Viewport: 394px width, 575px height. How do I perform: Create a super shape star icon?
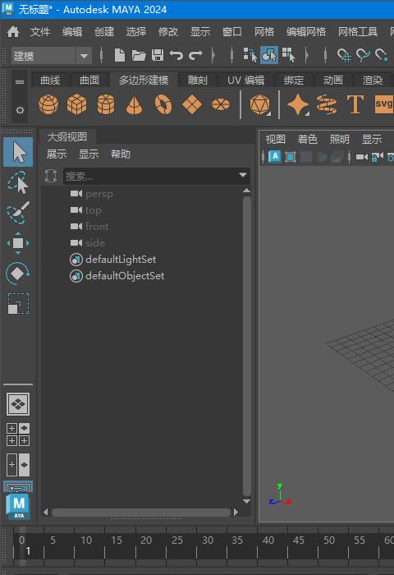[298, 105]
